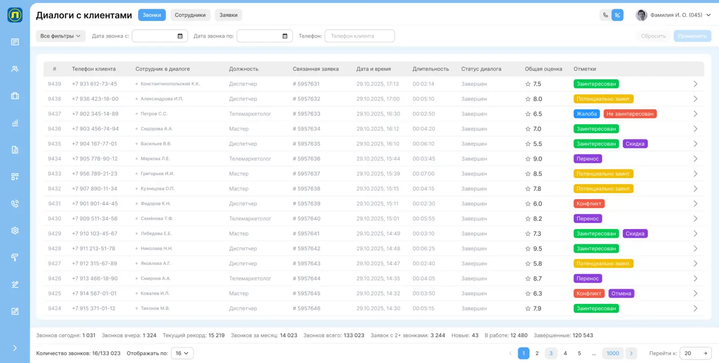Open the bar chart statistics sidebar icon
Screen dimensions: 719x363
(x=15, y=123)
